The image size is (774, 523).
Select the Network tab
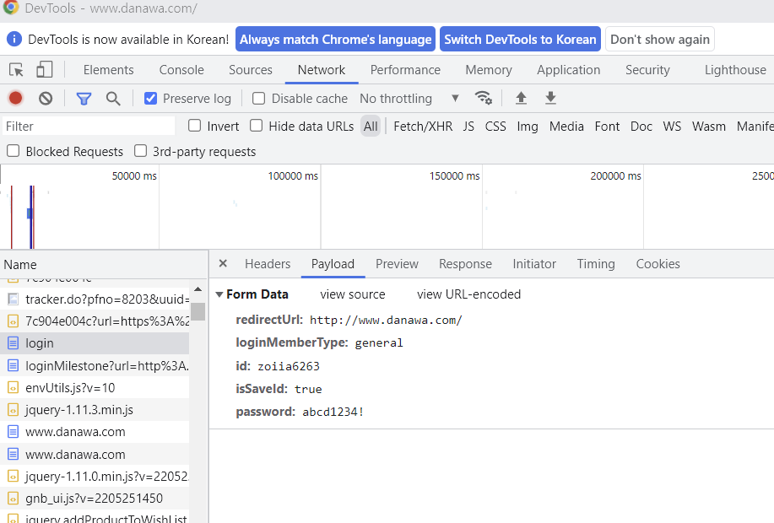click(x=322, y=70)
